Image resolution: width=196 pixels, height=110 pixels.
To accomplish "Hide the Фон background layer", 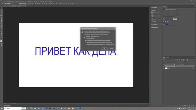I will coord(164,68).
